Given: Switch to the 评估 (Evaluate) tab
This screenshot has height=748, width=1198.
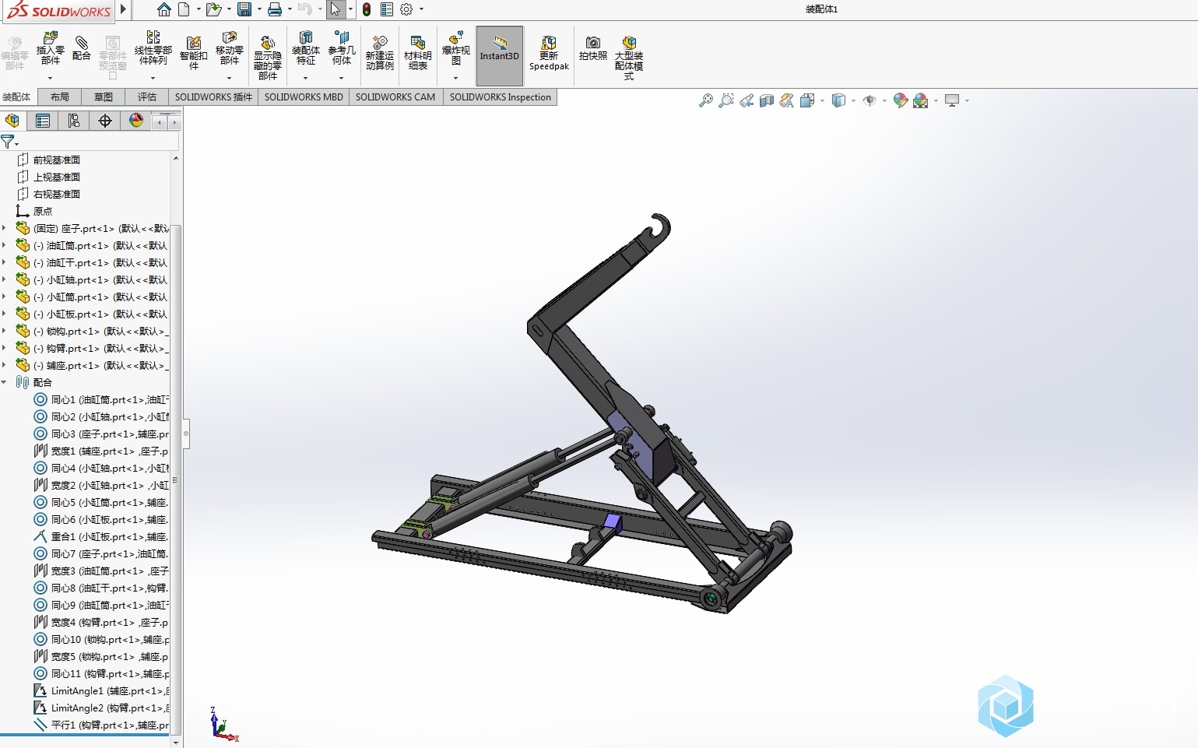Looking at the screenshot, I should click(147, 97).
